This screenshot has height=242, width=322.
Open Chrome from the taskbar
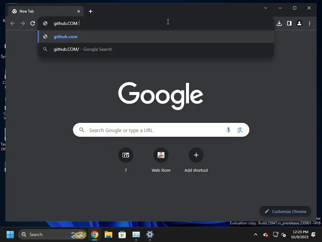tap(95, 234)
